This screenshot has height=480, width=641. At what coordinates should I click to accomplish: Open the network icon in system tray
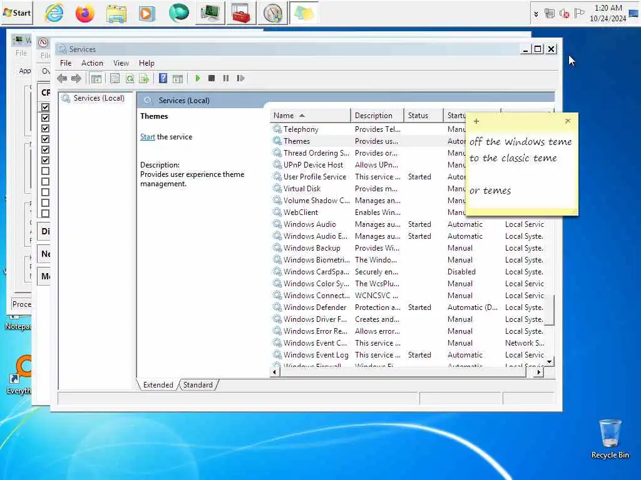point(550,14)
